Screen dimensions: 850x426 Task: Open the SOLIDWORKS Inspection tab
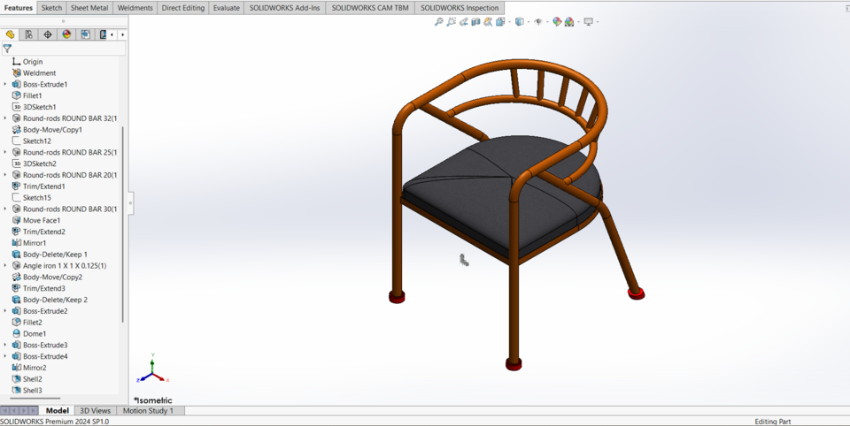tap(460, 8)
